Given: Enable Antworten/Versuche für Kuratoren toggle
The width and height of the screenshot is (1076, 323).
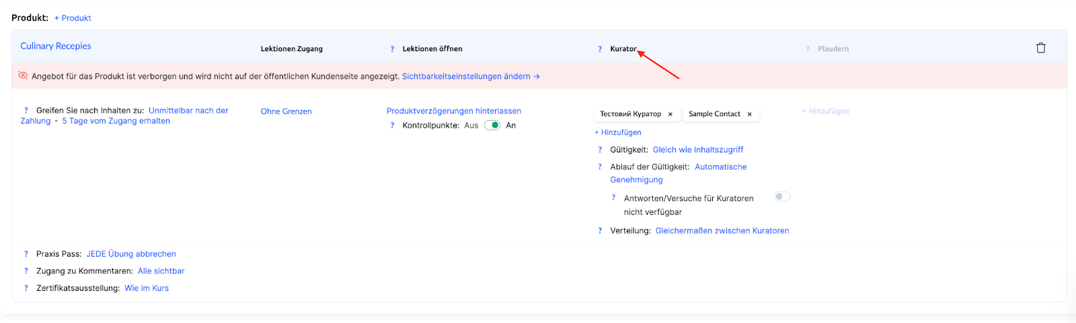Looking at the screenshot, I should coord(782,197).
